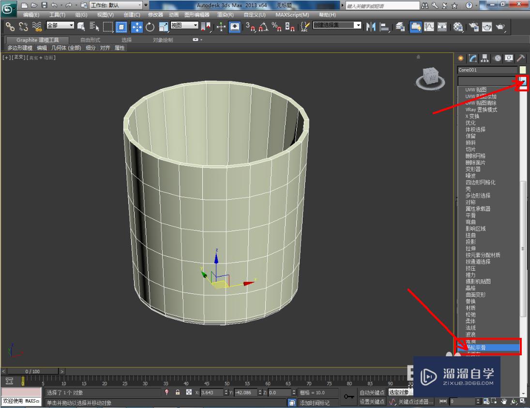Toggle Absolute/Offset transform mode
Screen dimensions: 530x408
189,392
